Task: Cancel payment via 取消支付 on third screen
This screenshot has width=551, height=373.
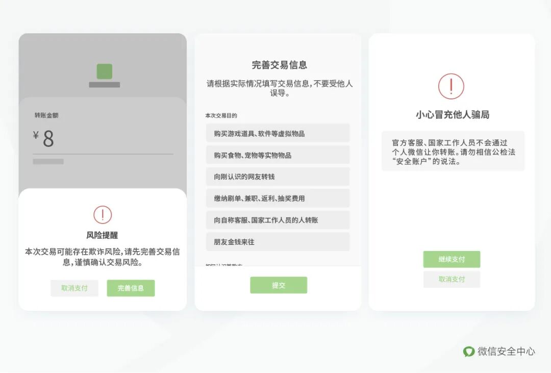Action: click(x=451, y=279)
